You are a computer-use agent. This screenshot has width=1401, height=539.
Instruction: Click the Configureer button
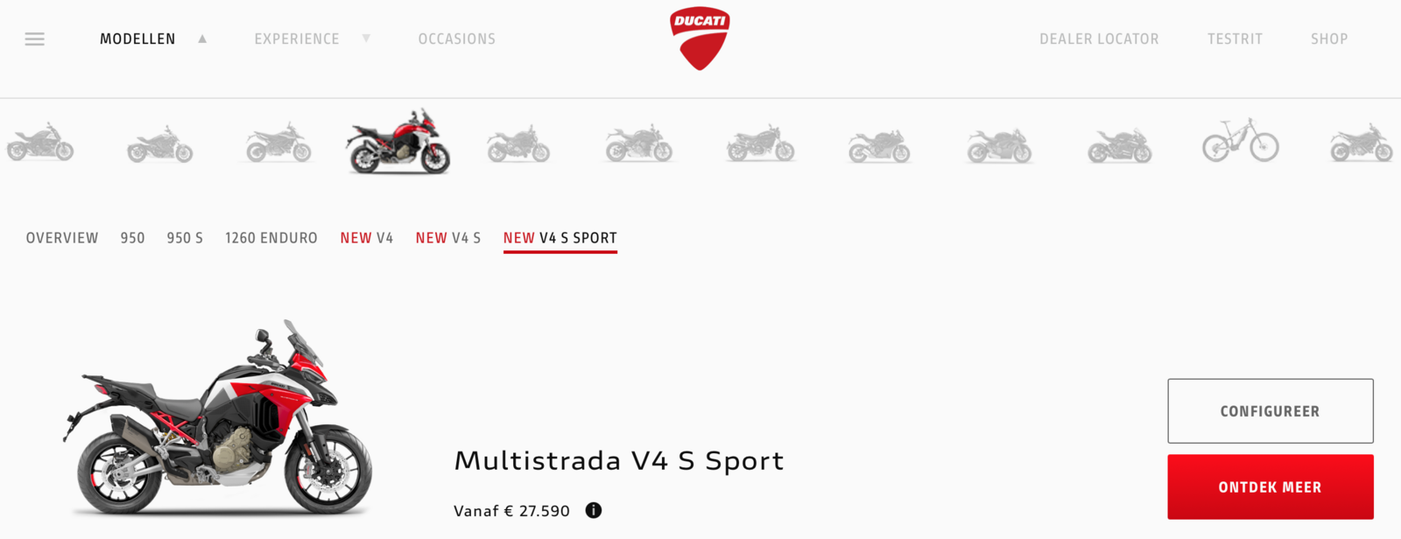click(1270, 411)
